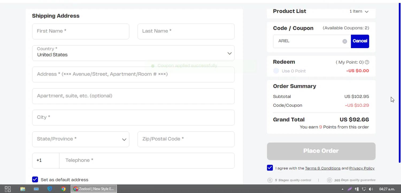This screenshot has height=193, width=401.
Task: Click the page vertical scrollbar
Action: coord(399,80)
